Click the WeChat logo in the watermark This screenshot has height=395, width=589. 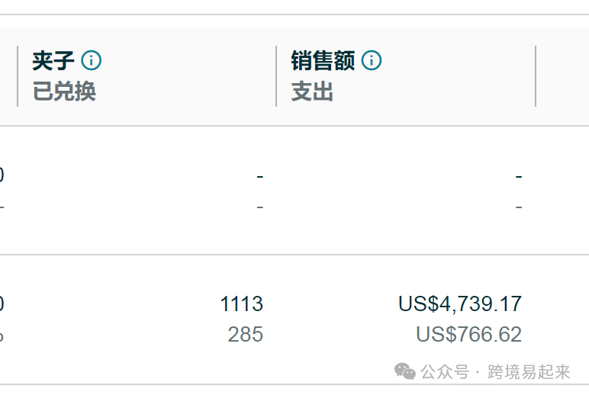[x=405, y=371]
